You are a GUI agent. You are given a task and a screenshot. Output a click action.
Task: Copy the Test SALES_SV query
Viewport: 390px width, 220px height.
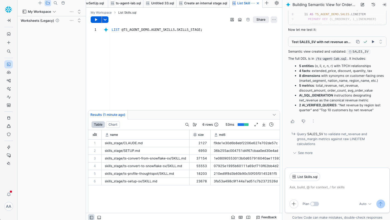(x=358, y=42)
